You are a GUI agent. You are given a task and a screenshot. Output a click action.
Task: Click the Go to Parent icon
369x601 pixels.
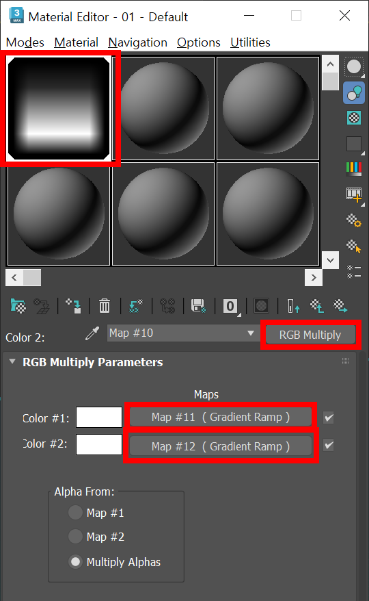(x=317, y=306)
